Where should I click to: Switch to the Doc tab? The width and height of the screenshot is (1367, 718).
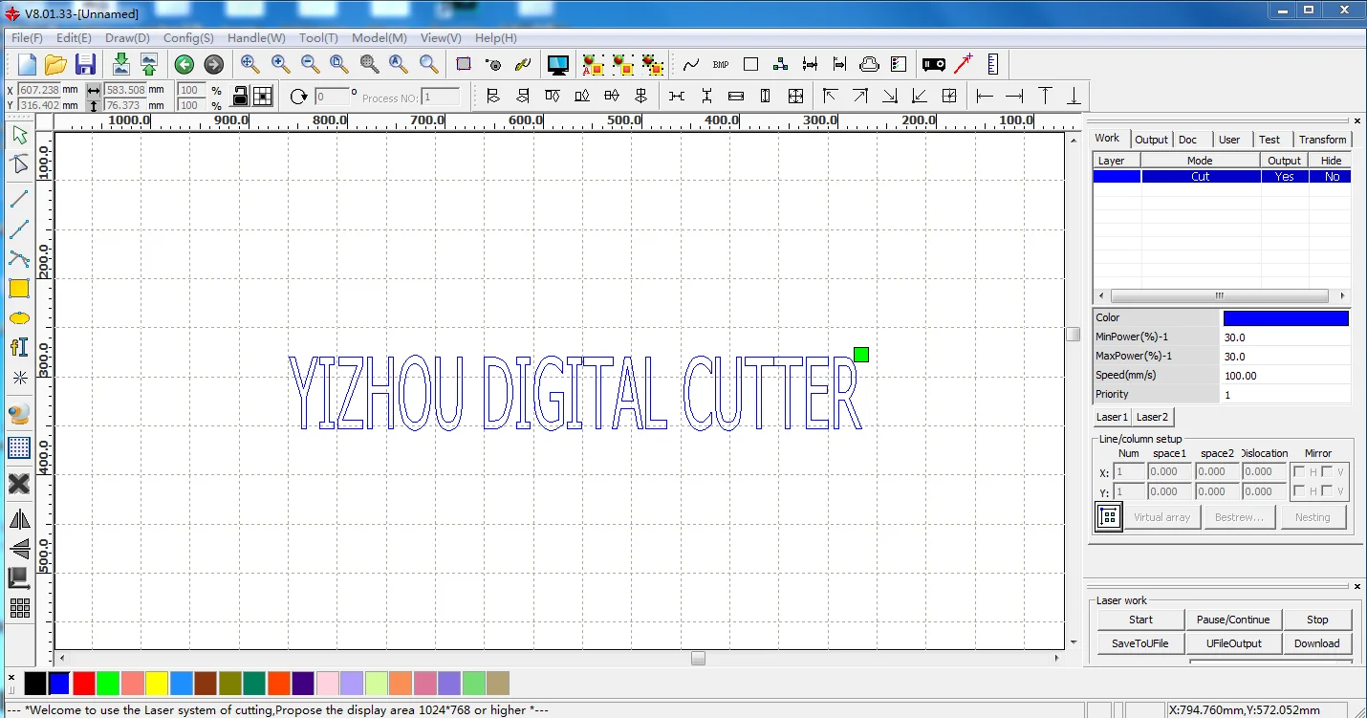coord(1187,140)
